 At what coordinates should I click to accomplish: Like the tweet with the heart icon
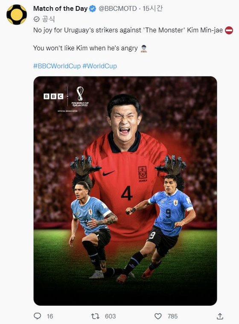point(158,316)
